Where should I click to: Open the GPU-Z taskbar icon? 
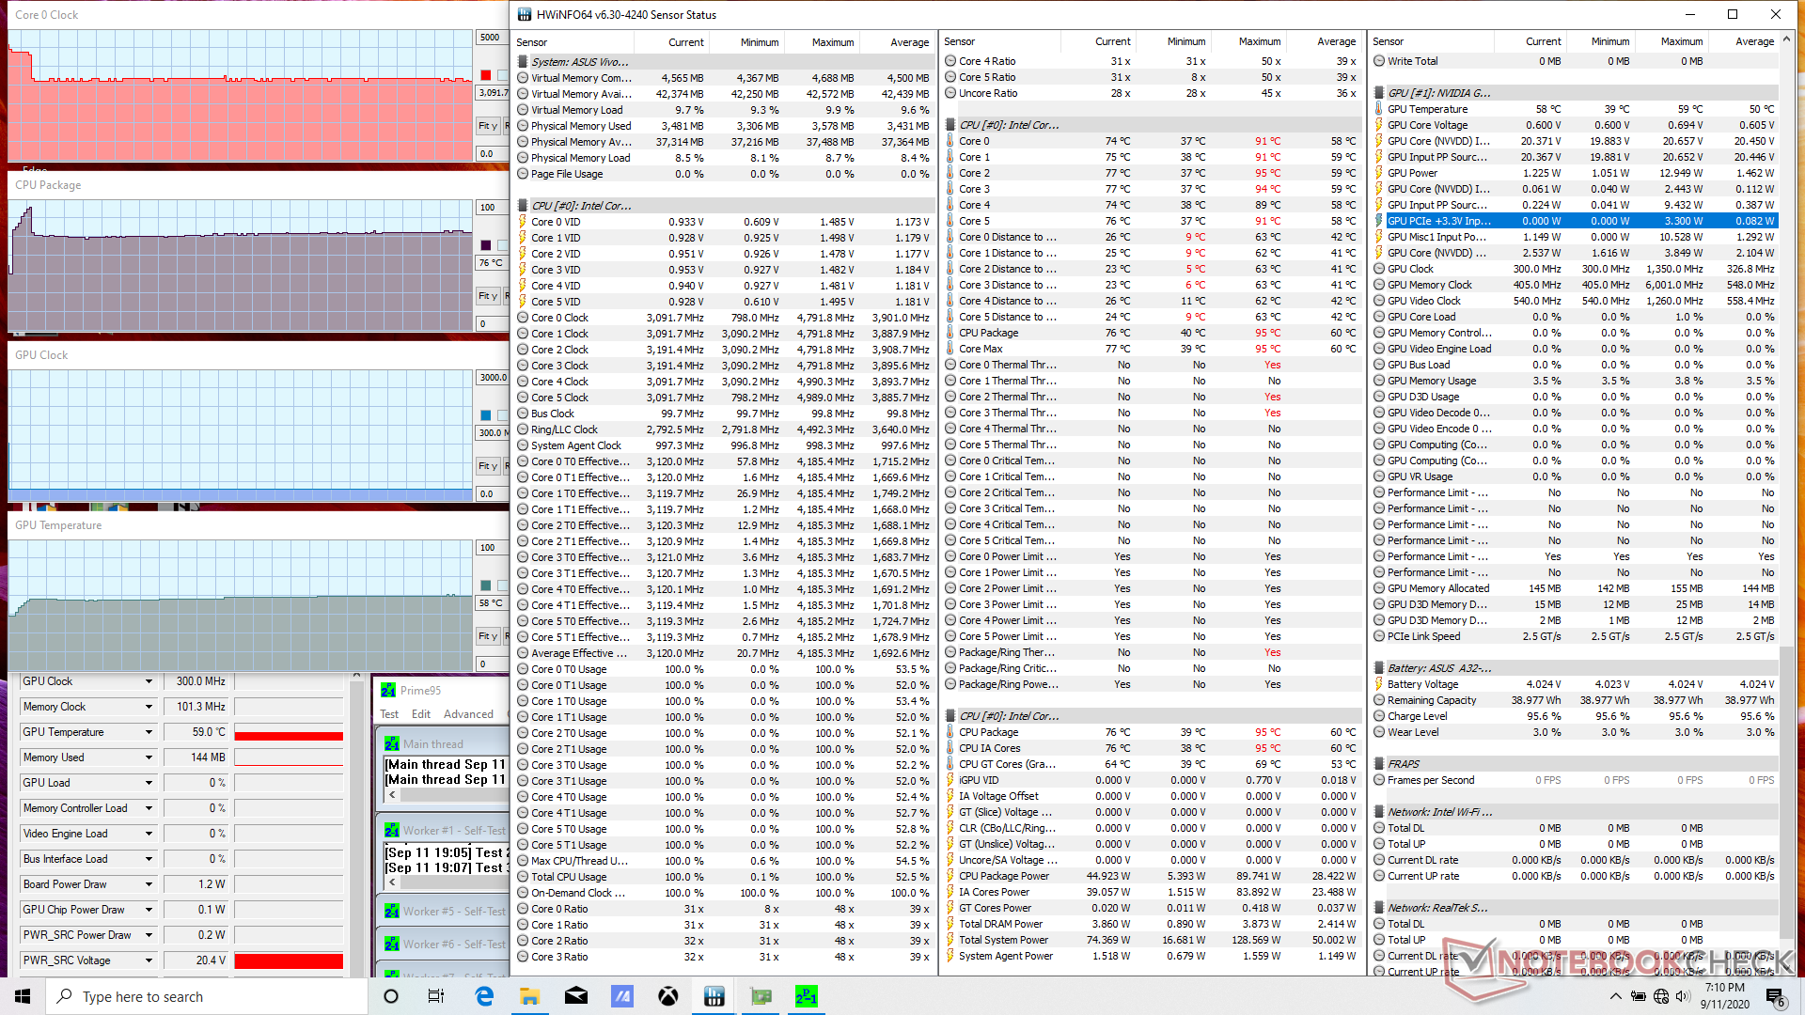pyautogui.click(x=761, y=996)
